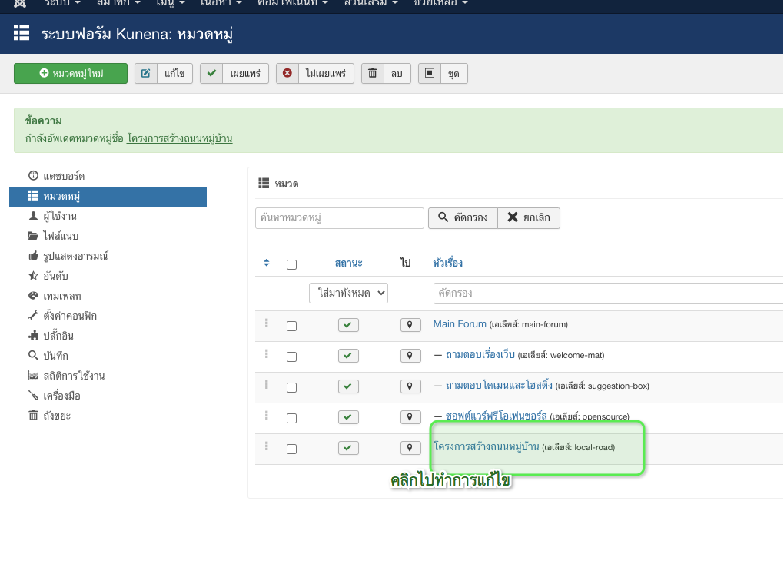The image size is (784, 587).
Task: Click the edit (แก้ไข) pencil toolbar button
Action: coord(164,74)
